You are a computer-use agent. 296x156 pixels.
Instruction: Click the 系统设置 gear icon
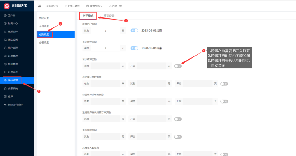coord(5,80)
